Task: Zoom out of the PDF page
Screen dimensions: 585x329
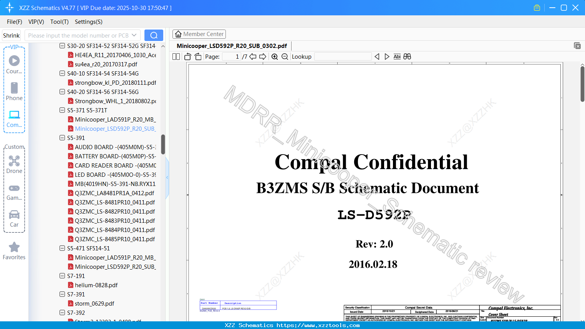Action: 284,56
